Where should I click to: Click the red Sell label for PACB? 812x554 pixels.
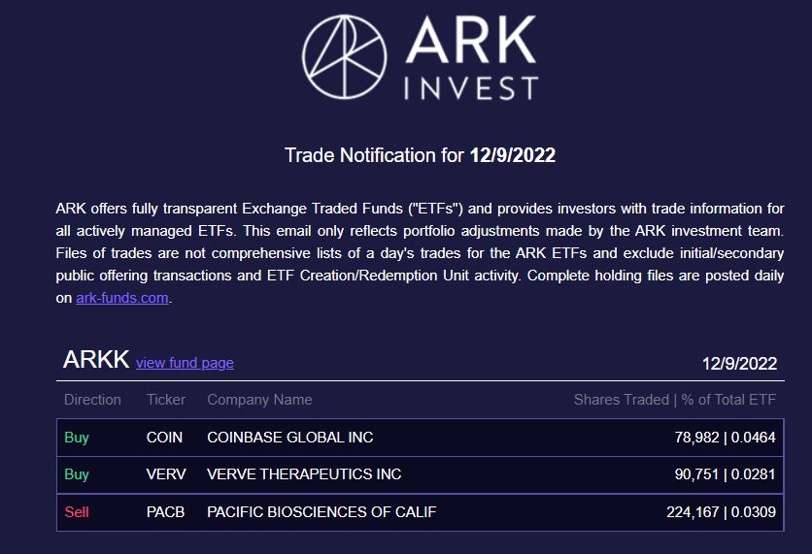[77, 511]
